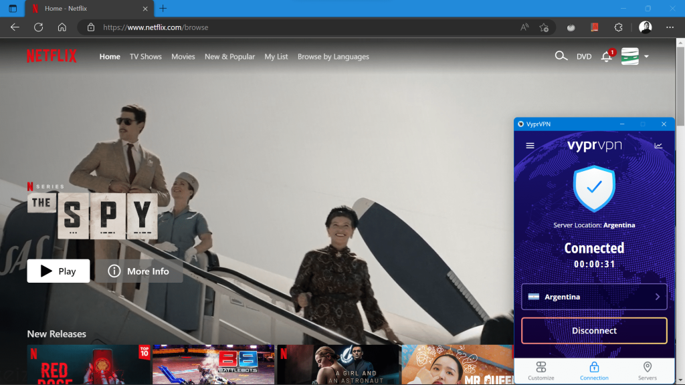This screenshot has height=385, width=685.
Task: Open browser extensions puzzle icon
Action: [x=618, y=27]
